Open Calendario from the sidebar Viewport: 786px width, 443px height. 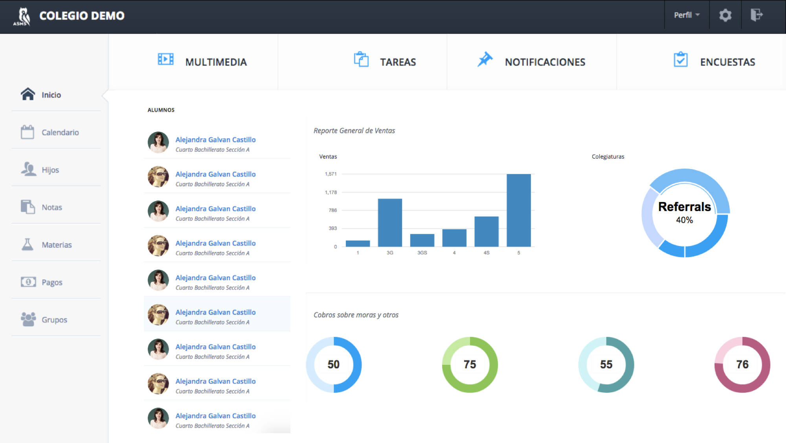pyautogui.click(x=60, y=132)
